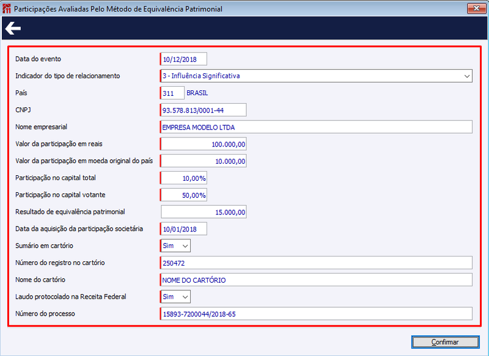Close the Participações Avaliadas window
489x356 pixels.
coord(476,9)
